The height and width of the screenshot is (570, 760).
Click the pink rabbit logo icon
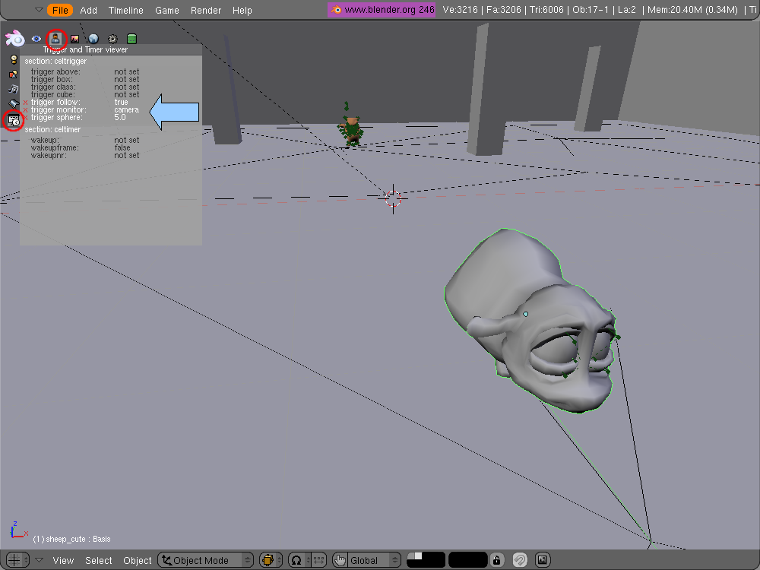[15, 39]
